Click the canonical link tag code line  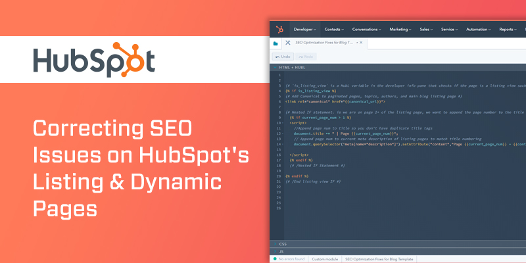coord(335,102)
